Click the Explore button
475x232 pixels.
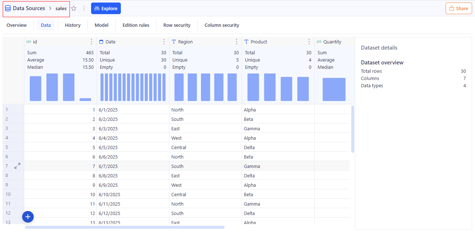click(x=106, y=8)
